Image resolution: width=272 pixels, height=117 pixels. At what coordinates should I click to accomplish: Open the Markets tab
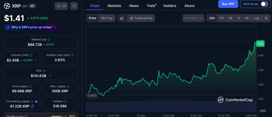click(114, 6)
